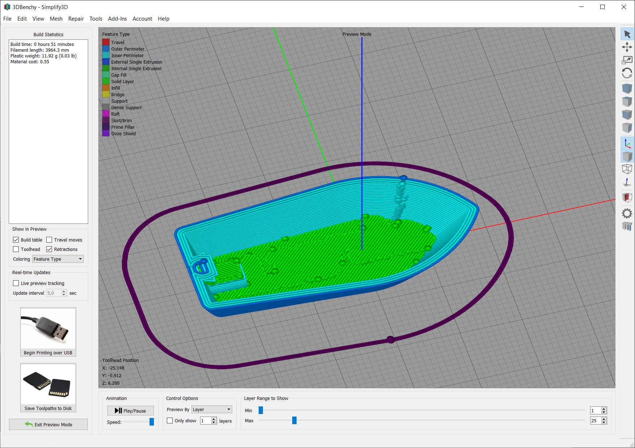Open the Edit menu
This screenshot has width=635, height=448.
pos(22,18)
